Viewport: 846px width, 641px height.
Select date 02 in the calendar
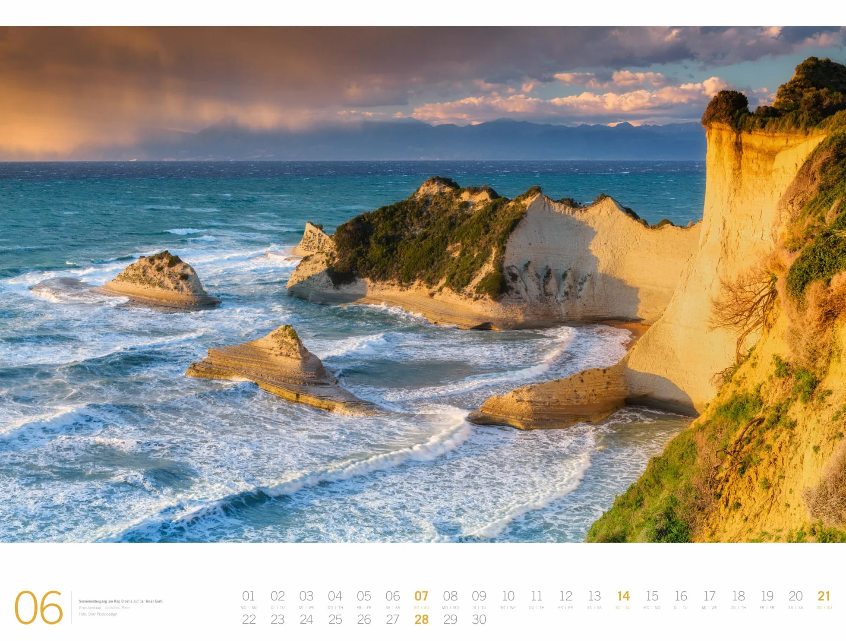(278, 596)
